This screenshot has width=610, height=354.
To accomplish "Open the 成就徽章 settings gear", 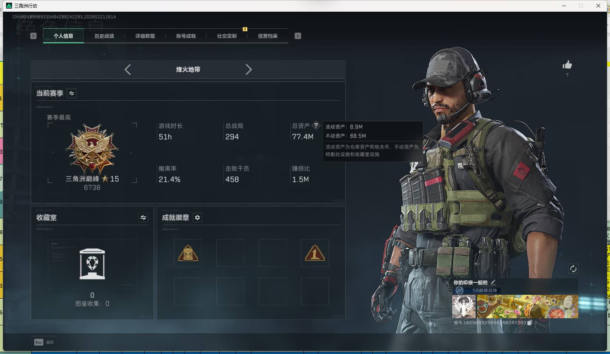I will click(197, 218).
